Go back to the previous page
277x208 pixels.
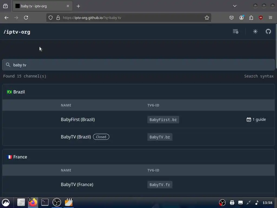(6, 18)
